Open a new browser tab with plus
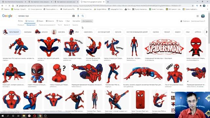The image size is (210, 118). [108, 2]
